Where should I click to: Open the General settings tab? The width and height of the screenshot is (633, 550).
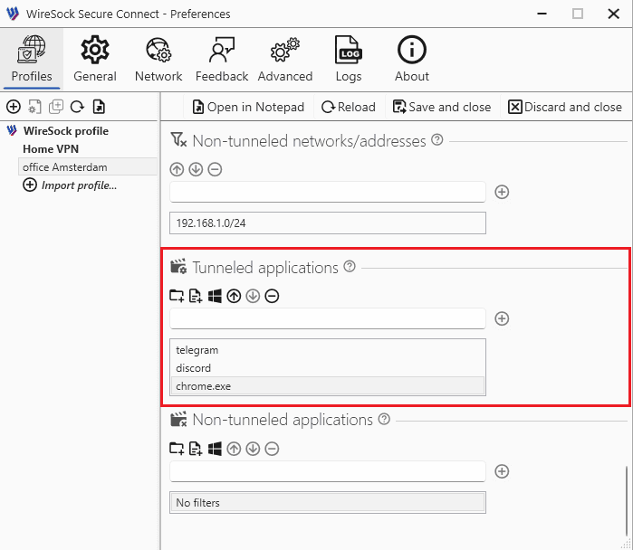95,59
